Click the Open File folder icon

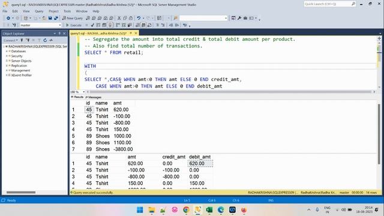tap(44, 18)
